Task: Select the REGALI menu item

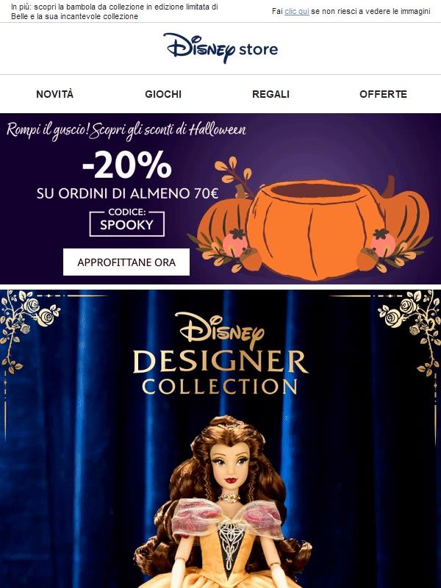Action: [x=270, y=94]
